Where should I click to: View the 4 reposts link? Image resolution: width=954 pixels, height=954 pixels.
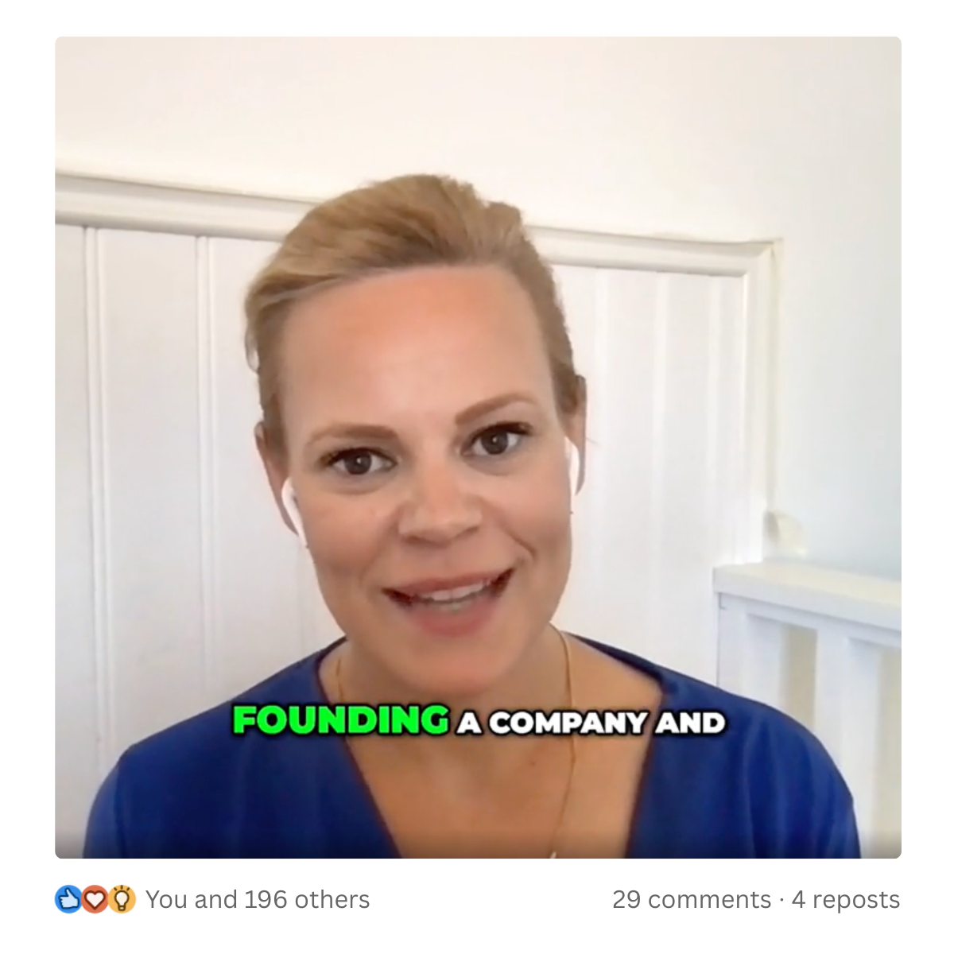coord(846,899)
